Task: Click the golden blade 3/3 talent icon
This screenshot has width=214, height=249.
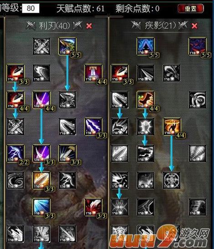Action: click(x=41, y=180)
